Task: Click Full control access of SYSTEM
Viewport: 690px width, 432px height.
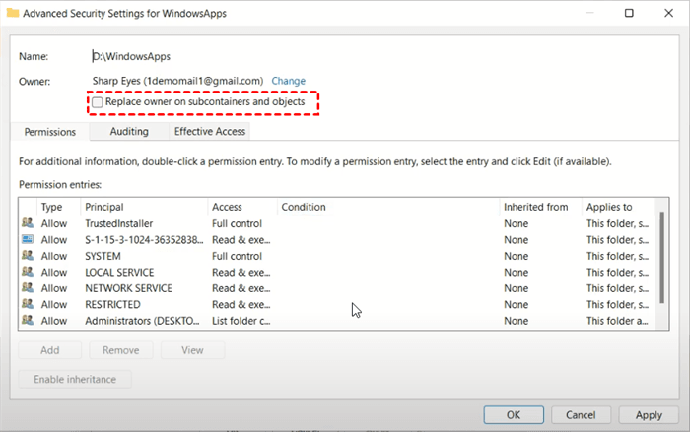Action: coord(237,256)
